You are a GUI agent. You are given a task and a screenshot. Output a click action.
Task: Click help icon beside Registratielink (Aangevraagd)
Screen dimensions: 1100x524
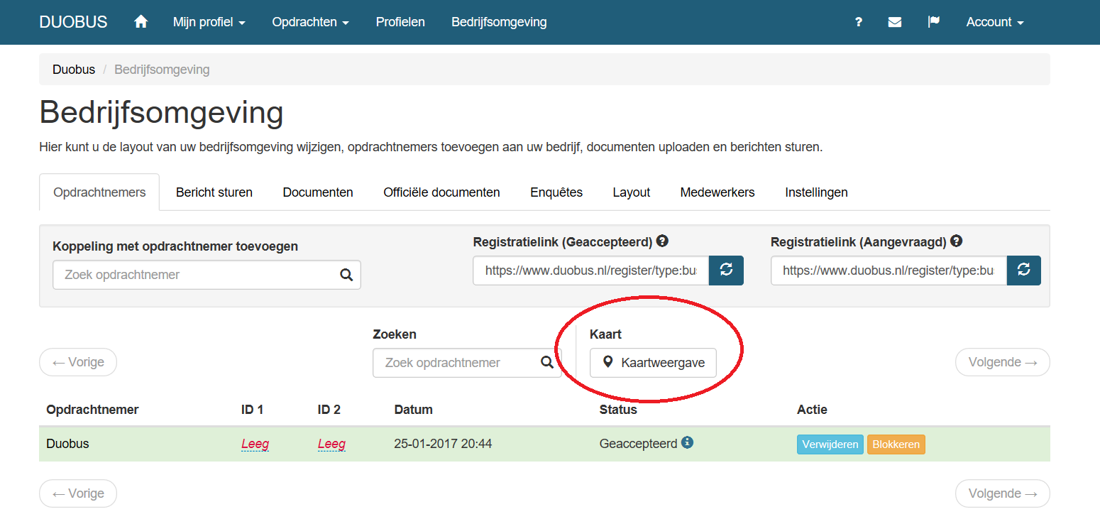click(956, 241)
